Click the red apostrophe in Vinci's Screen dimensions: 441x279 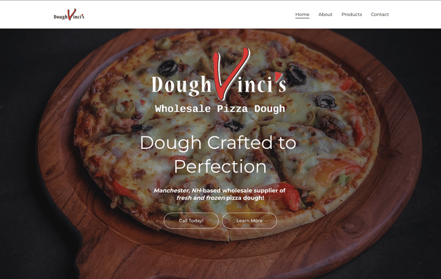[x=278, y=76]
